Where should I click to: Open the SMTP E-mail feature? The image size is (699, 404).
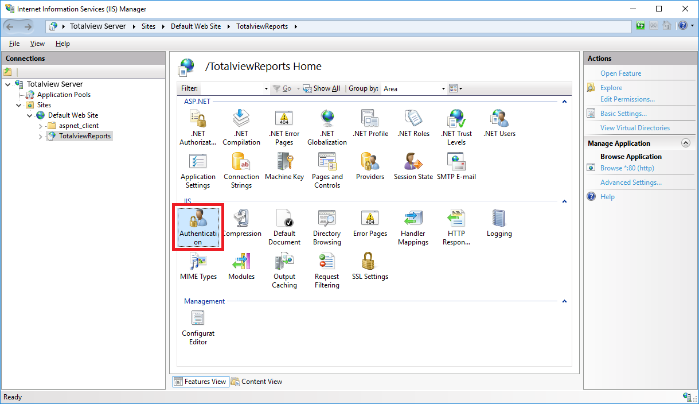[456, 166]
